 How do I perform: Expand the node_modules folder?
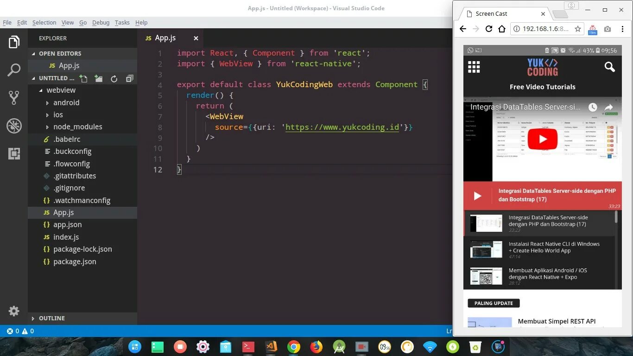point(77,127)
